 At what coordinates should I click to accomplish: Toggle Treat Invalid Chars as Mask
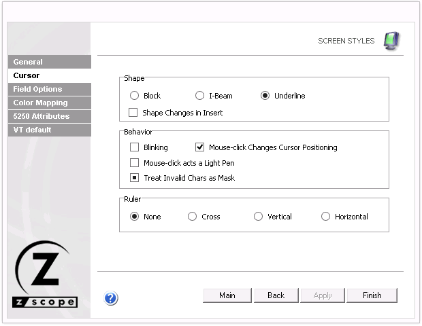click(134, 178)
